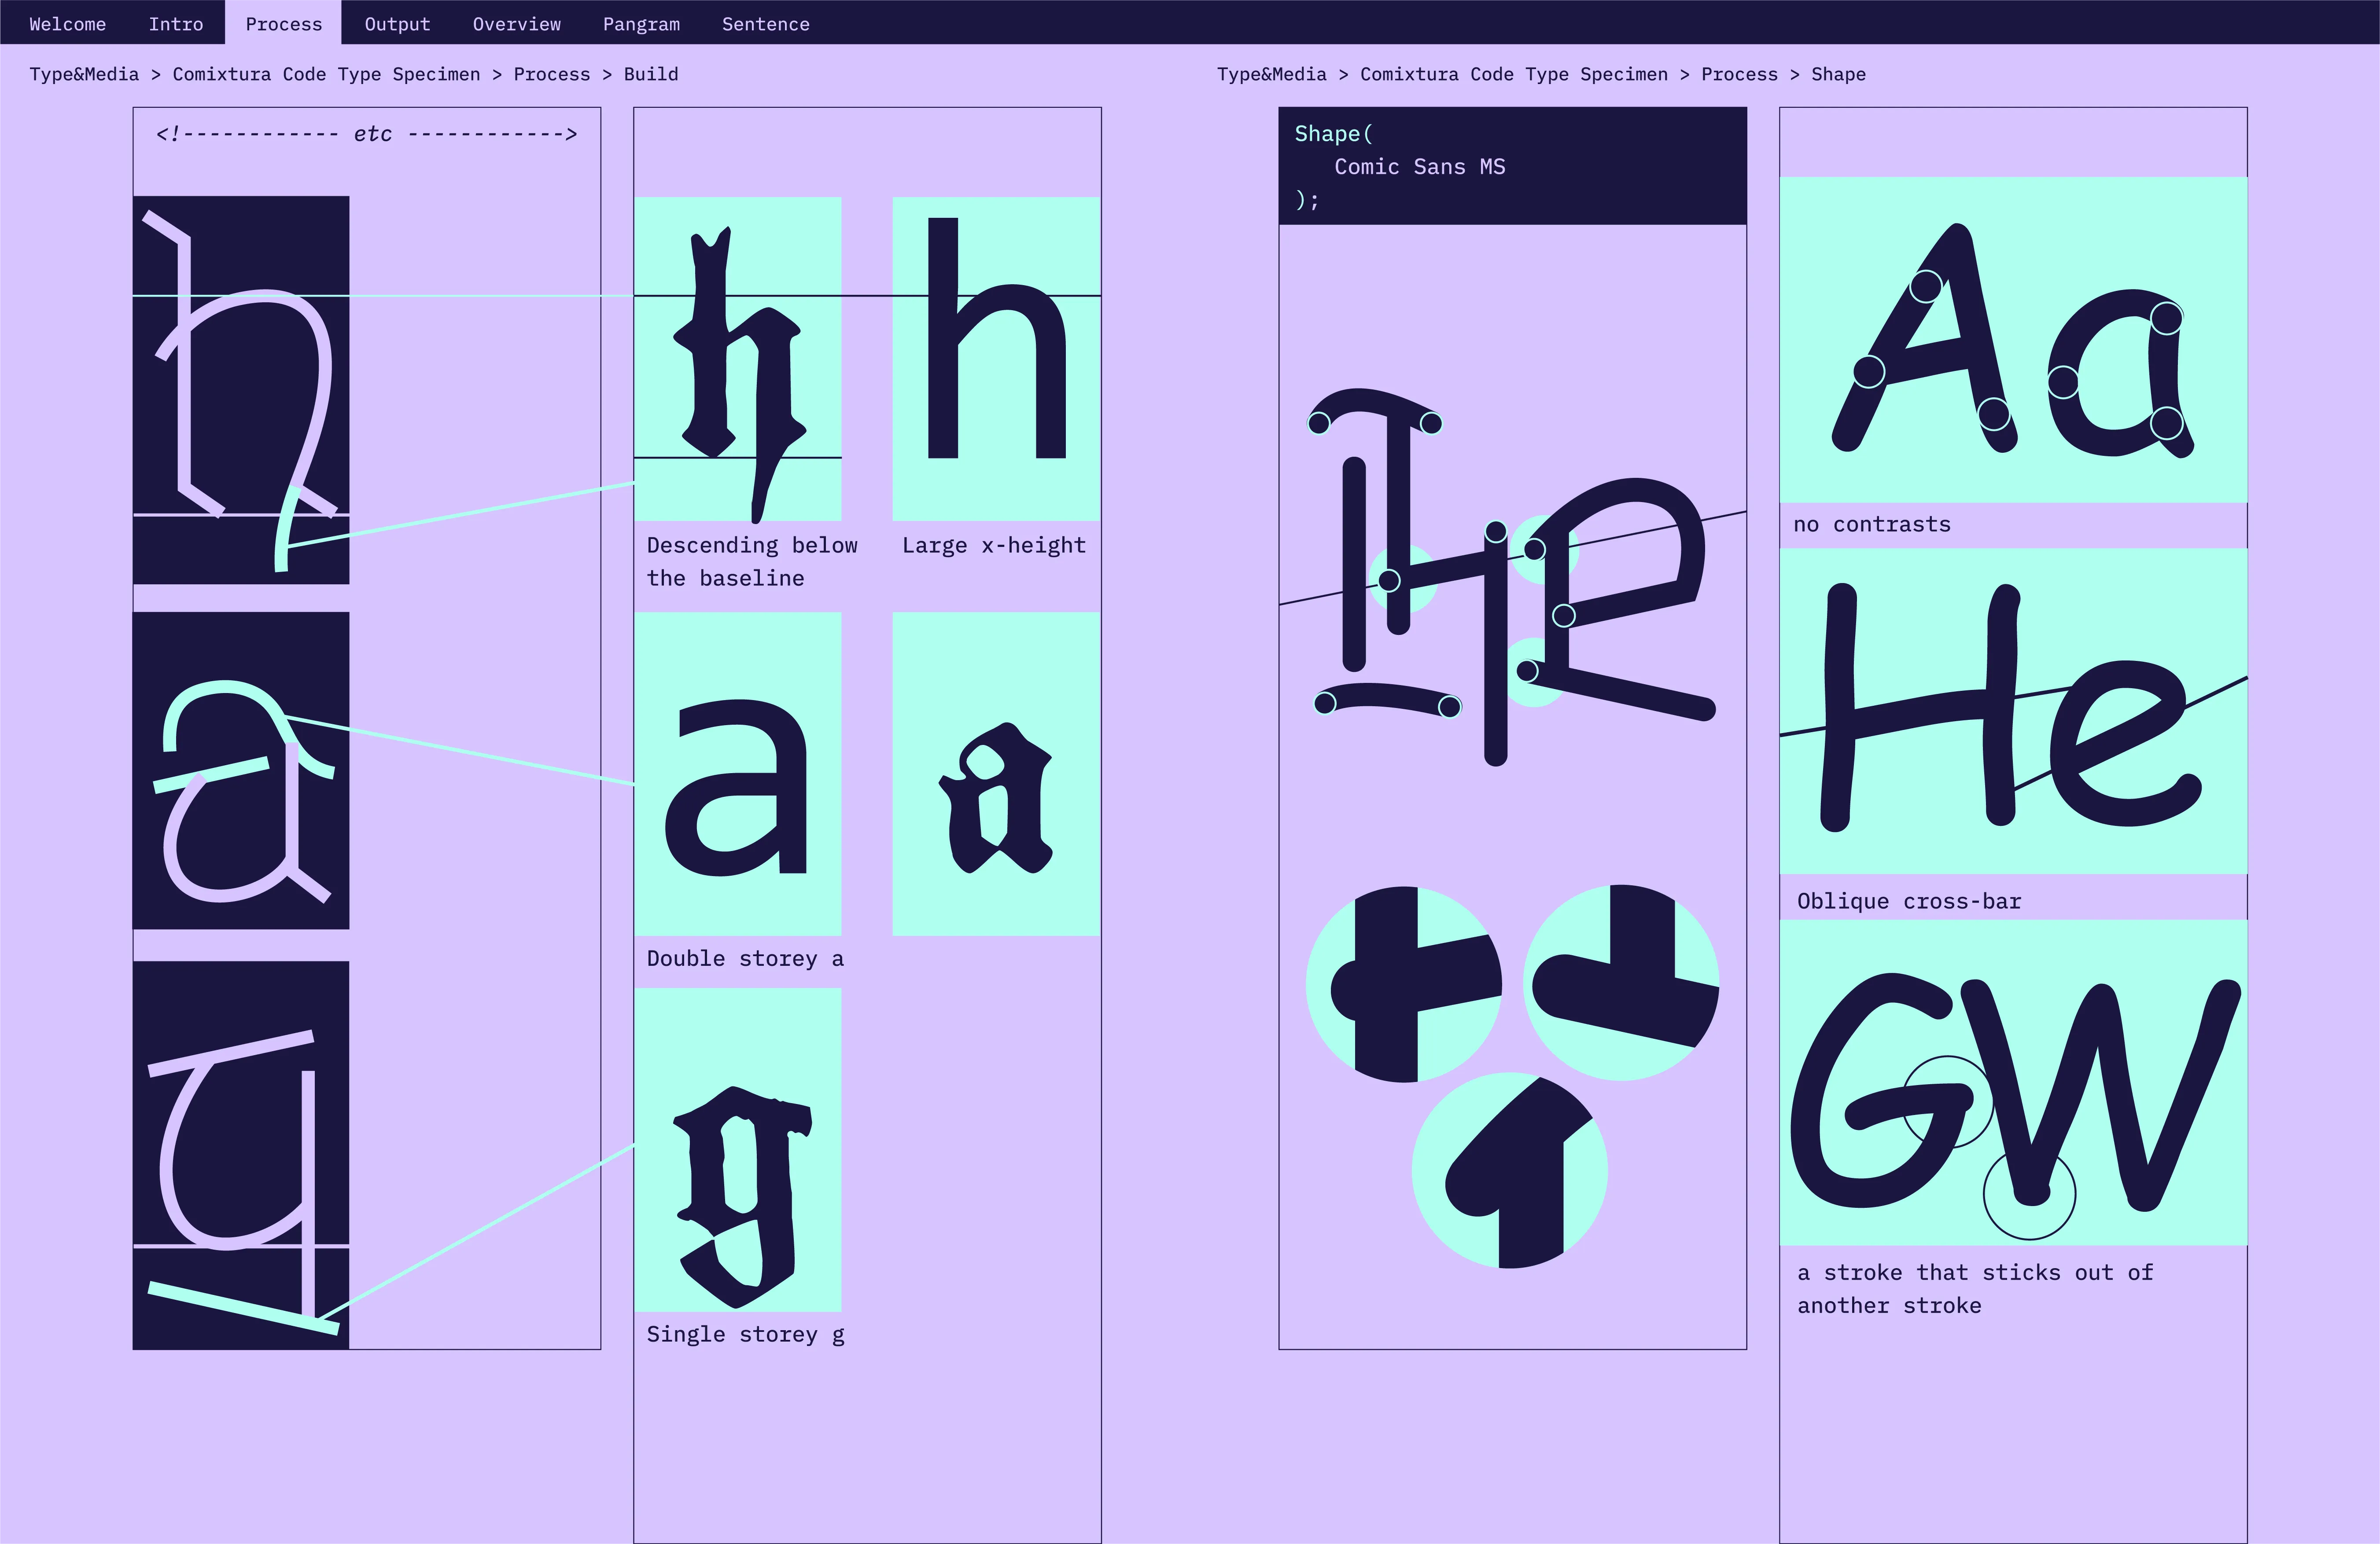Click 'Type&Media' in the Build breadcrumb
This screenshot has width=2380, height=1544.
point(84,74)
